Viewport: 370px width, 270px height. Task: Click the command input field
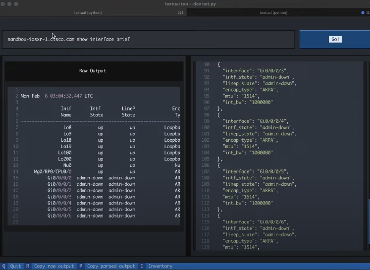149,40
